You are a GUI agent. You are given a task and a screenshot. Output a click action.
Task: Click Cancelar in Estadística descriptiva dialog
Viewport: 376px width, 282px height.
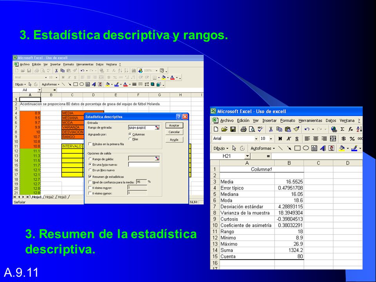(174, 132)
